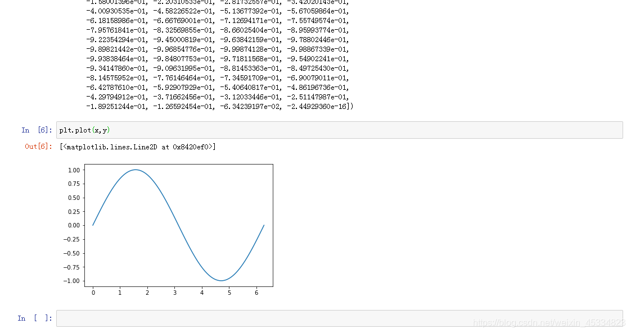Click the plt.plot(x,y) code cell
Viewport: 631px width, 333px height.
(x=339, y=130)
